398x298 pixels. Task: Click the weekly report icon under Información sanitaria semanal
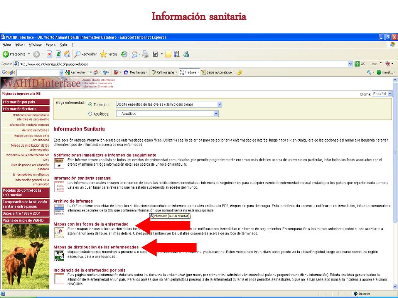[x=59, y=187]
